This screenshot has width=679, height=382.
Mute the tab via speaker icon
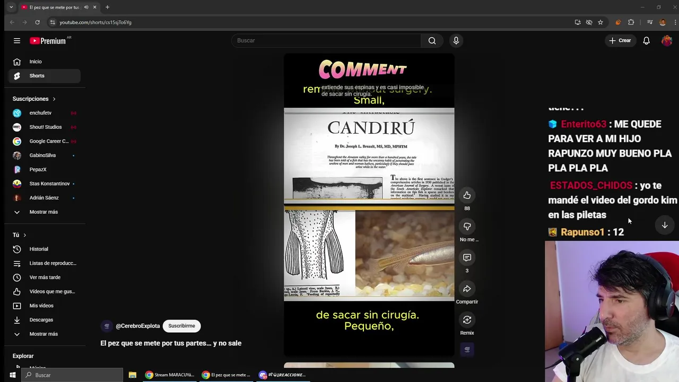[86, 7]
